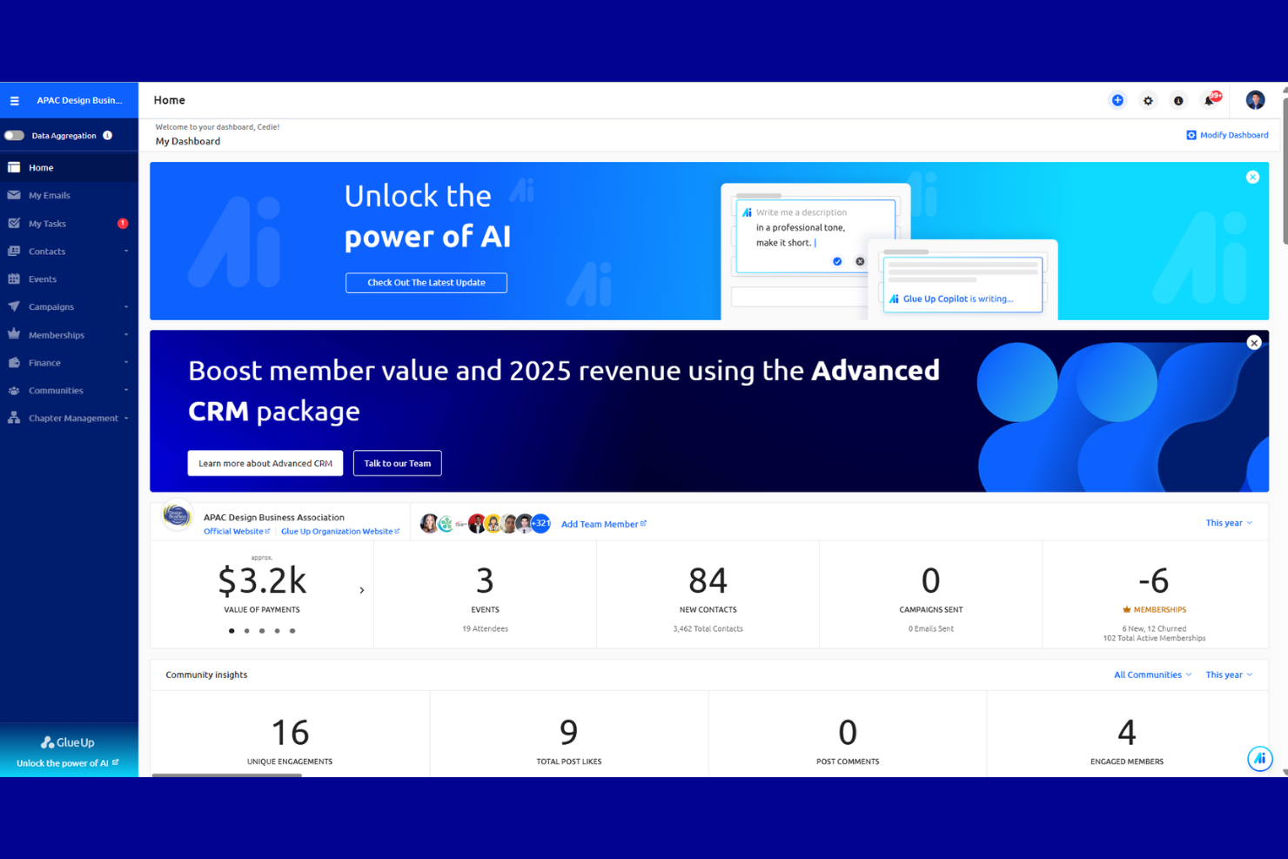Open Glue Up Organization Website link

click(340, 532)
